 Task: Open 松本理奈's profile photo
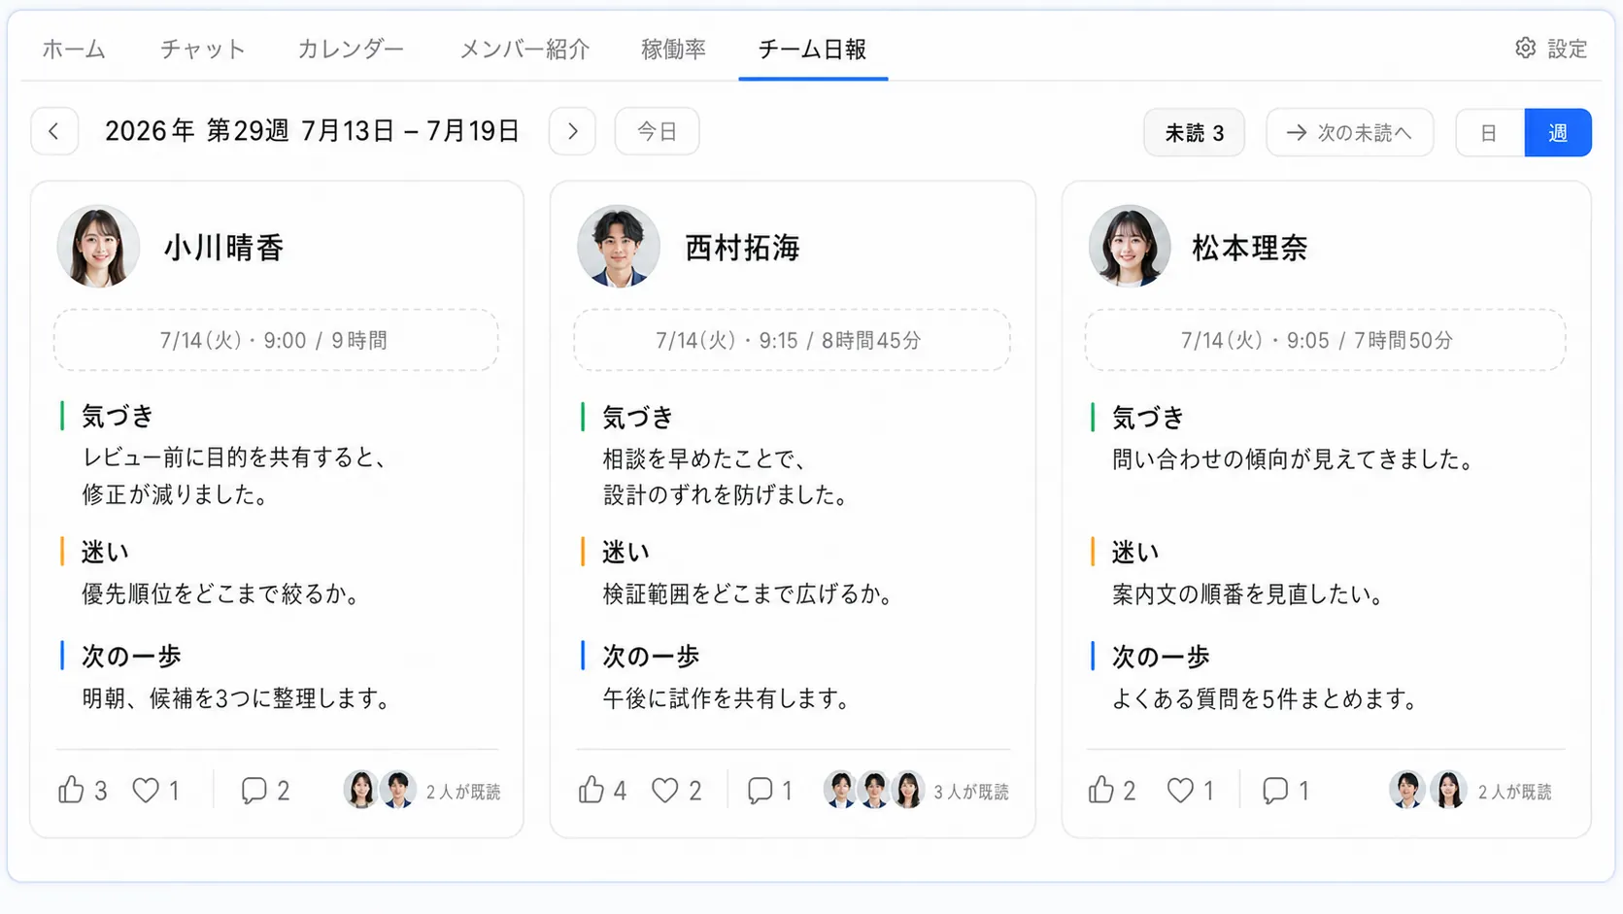point(1130,247)
